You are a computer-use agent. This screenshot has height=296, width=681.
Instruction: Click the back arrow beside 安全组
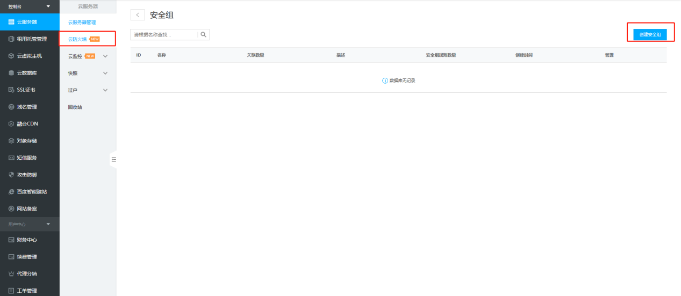click(138, 15)
